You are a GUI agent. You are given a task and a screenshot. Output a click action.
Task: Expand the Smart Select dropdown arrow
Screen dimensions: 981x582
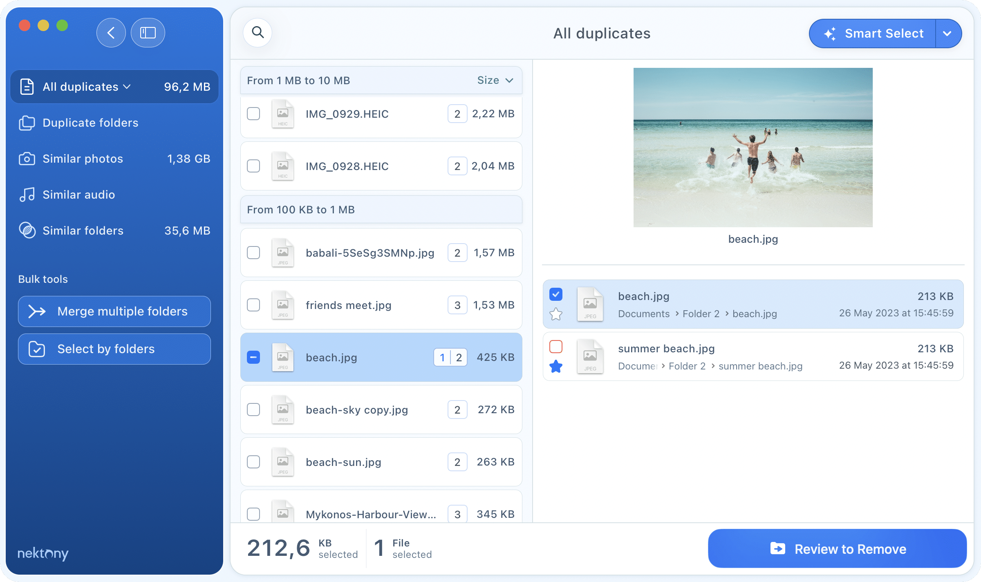point(947,34)
